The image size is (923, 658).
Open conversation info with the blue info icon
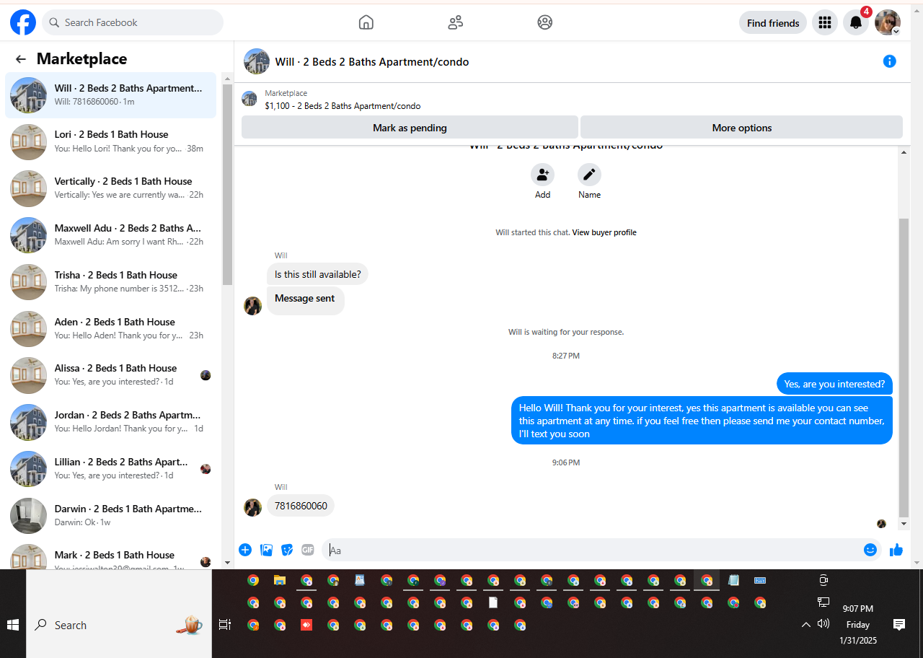pos(890,61)
